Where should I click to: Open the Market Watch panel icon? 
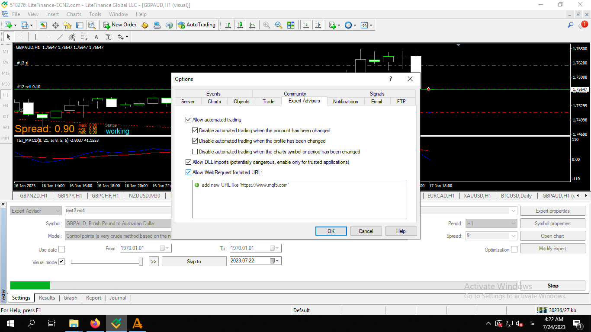[x=43, y=25]
